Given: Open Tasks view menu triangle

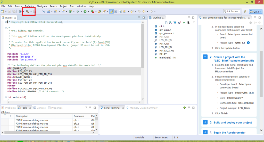Looking at the screenshot, I should pyautogui.click(x=86, y=107).
